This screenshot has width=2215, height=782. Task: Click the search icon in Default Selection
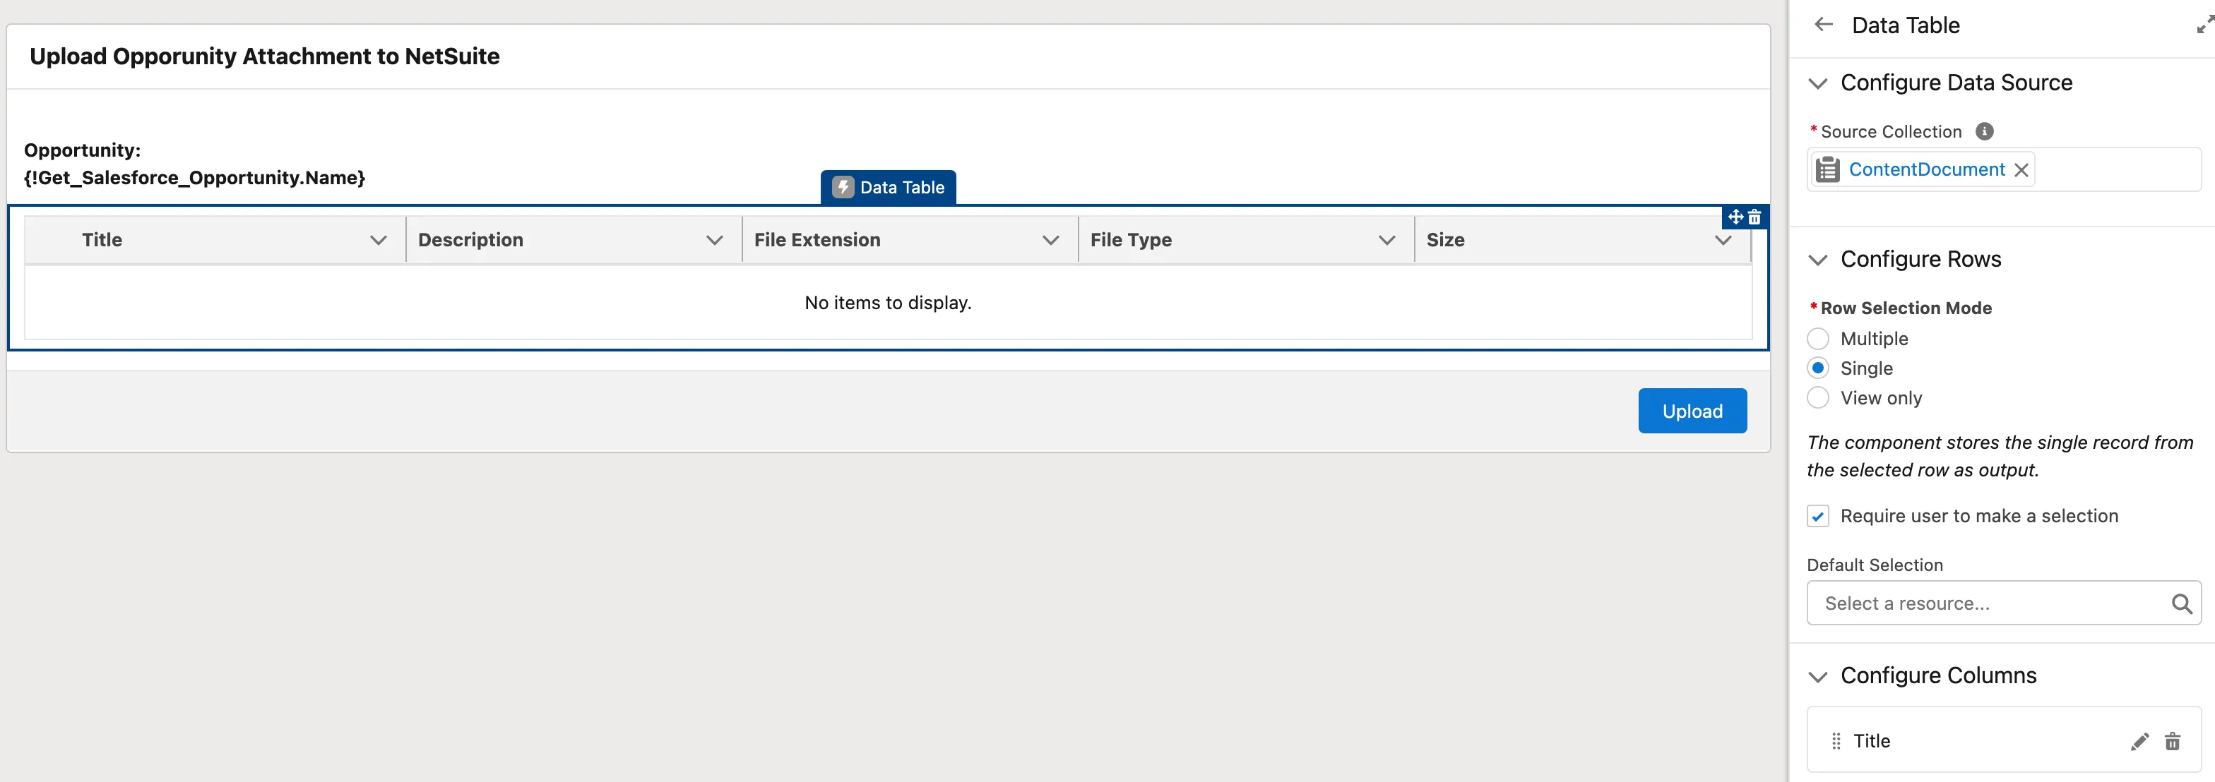[2180, 604]
